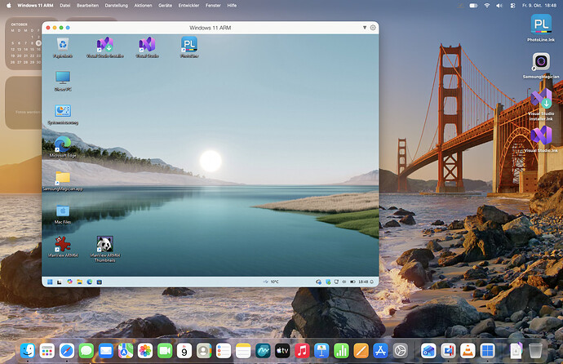This screenshot has width=563, height=364.
Task: Open VLC cone icon in the Dock
Action: [468, 351]
